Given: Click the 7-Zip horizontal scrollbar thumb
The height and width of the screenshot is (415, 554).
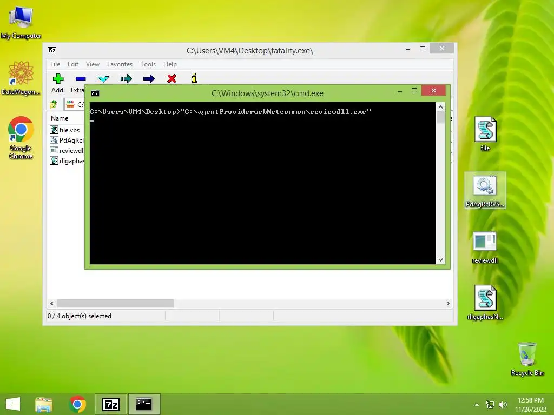Looking at the screenshot, I should pyautogui.click(x=116, y=304).
